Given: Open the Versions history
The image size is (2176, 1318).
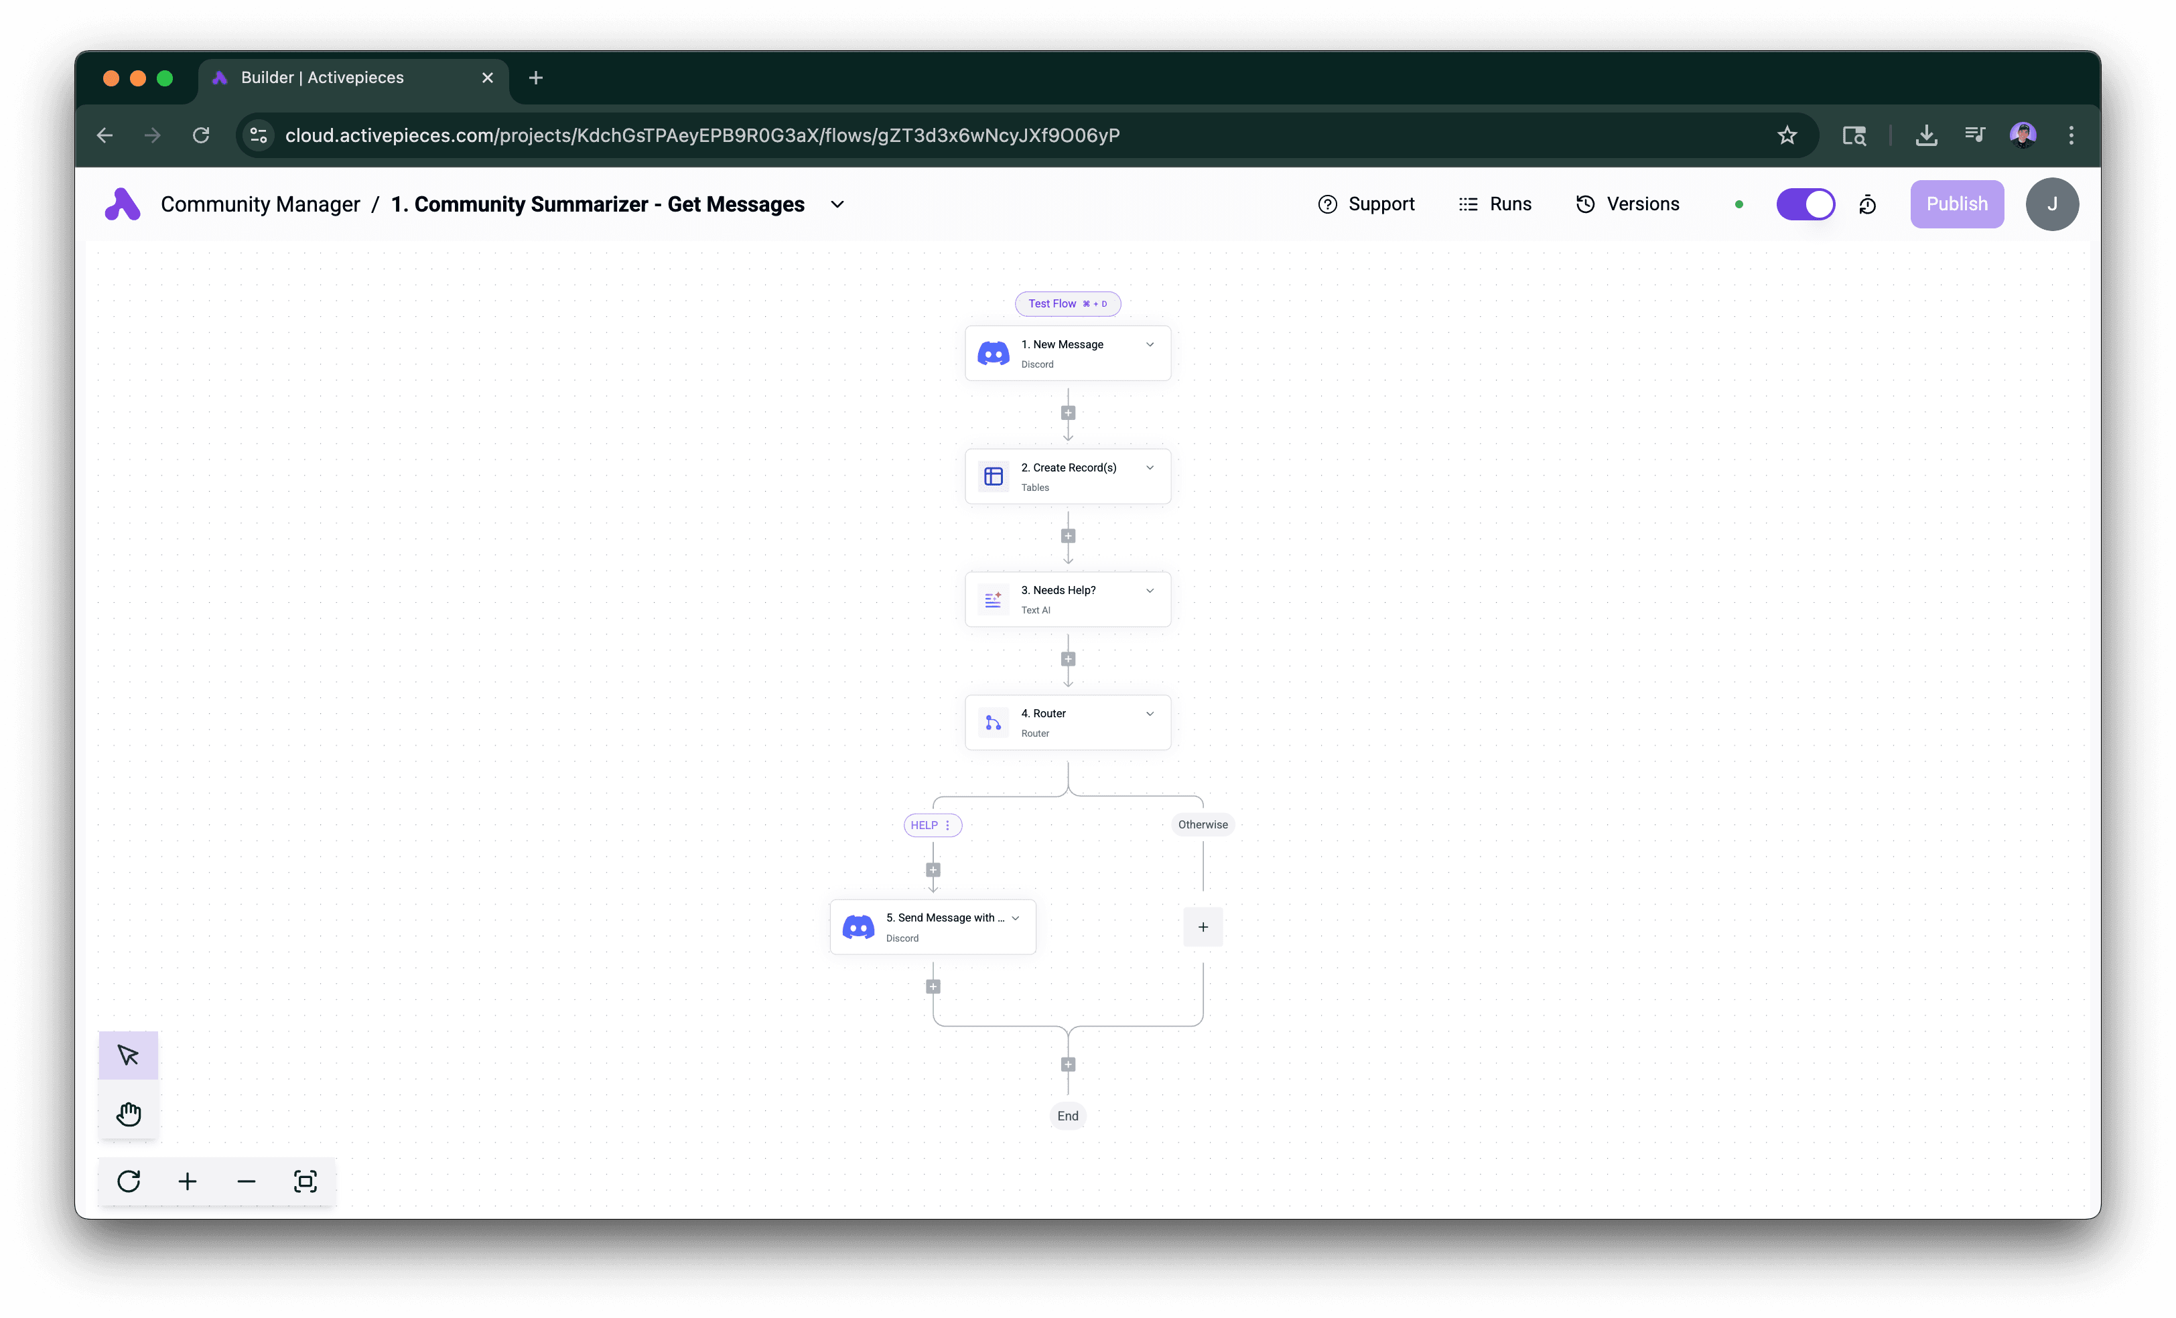Looking at the screenshot, I should click(x=1627, y=204).
